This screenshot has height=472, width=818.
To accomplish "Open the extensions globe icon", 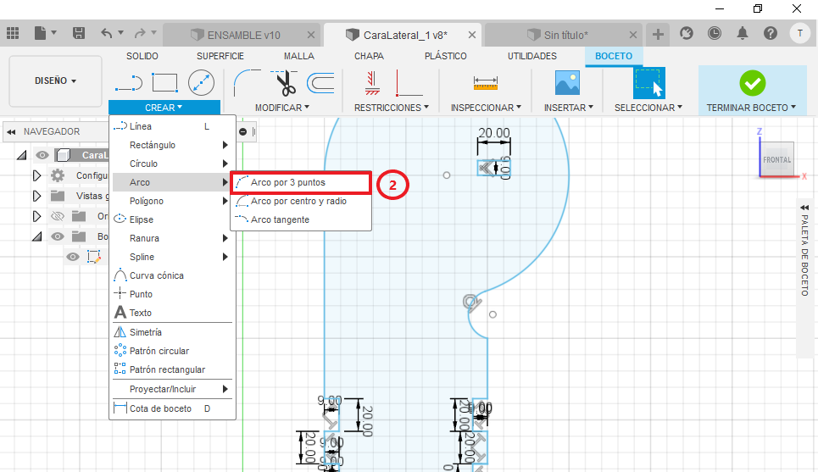I will [687, 33].
